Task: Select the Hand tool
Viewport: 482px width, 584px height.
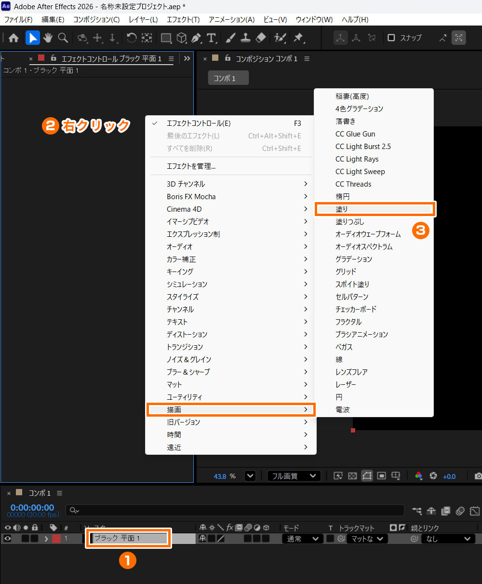Action: pyautogui.click(x=48, y=38)
